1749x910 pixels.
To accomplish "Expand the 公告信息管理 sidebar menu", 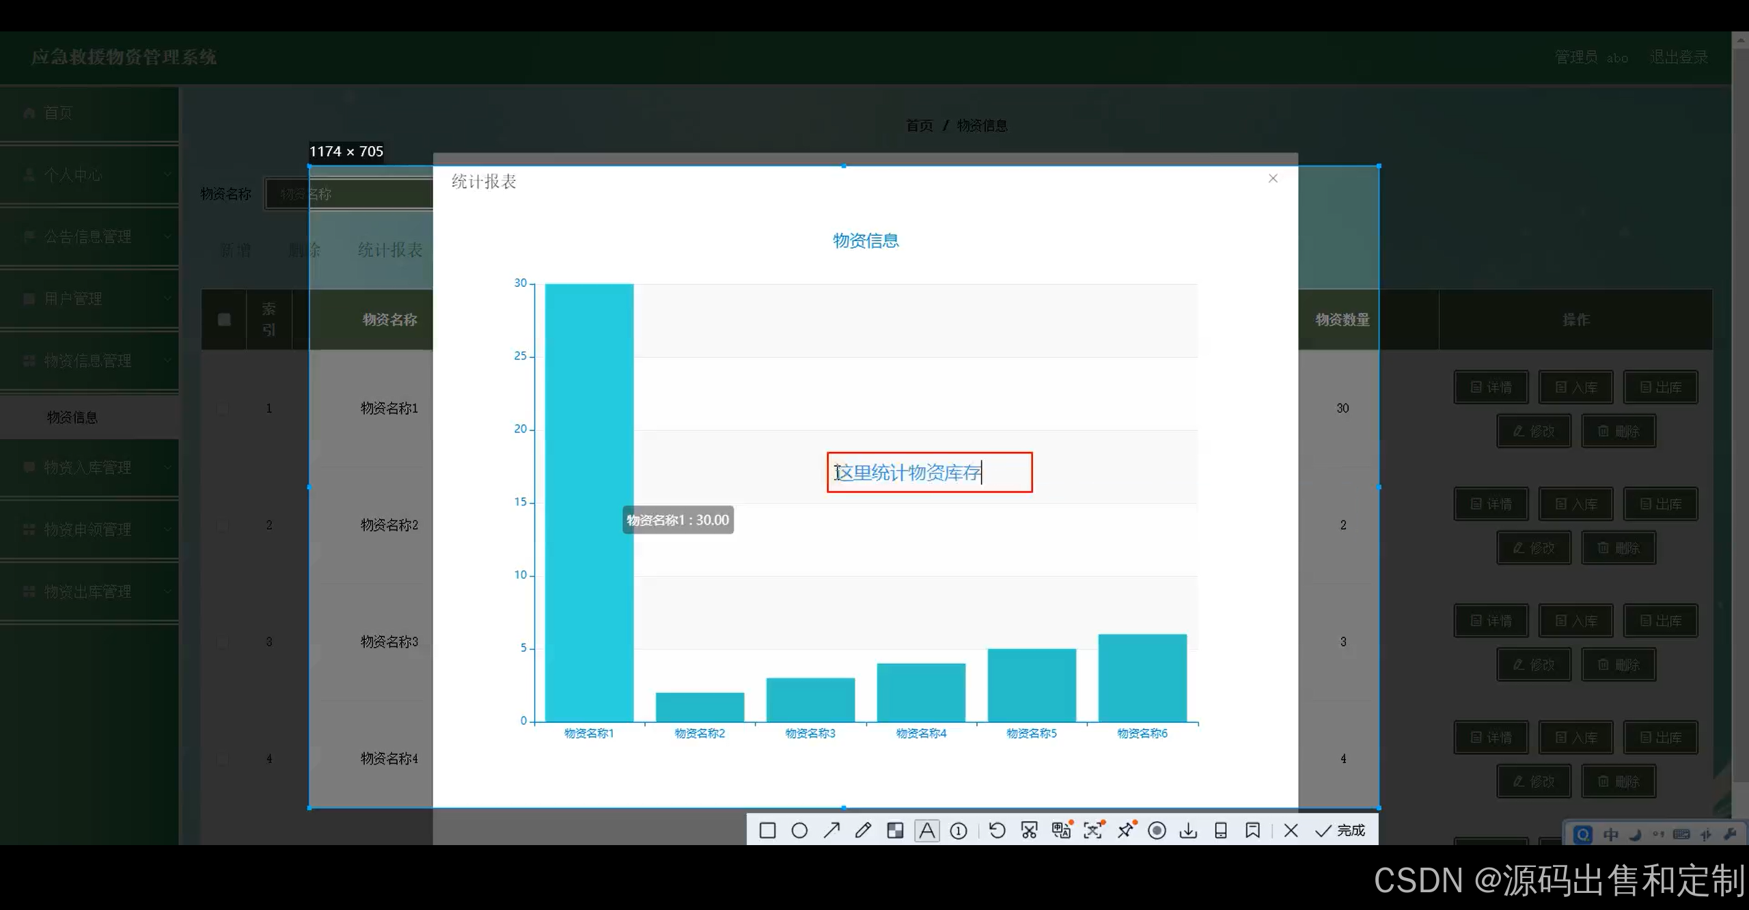I will 89,236.
